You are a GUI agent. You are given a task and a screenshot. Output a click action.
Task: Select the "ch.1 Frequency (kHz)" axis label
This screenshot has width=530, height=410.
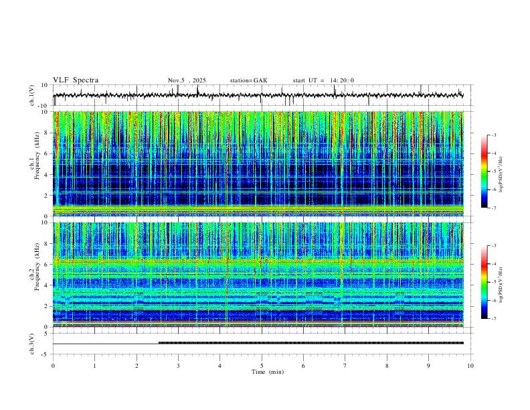34,155
